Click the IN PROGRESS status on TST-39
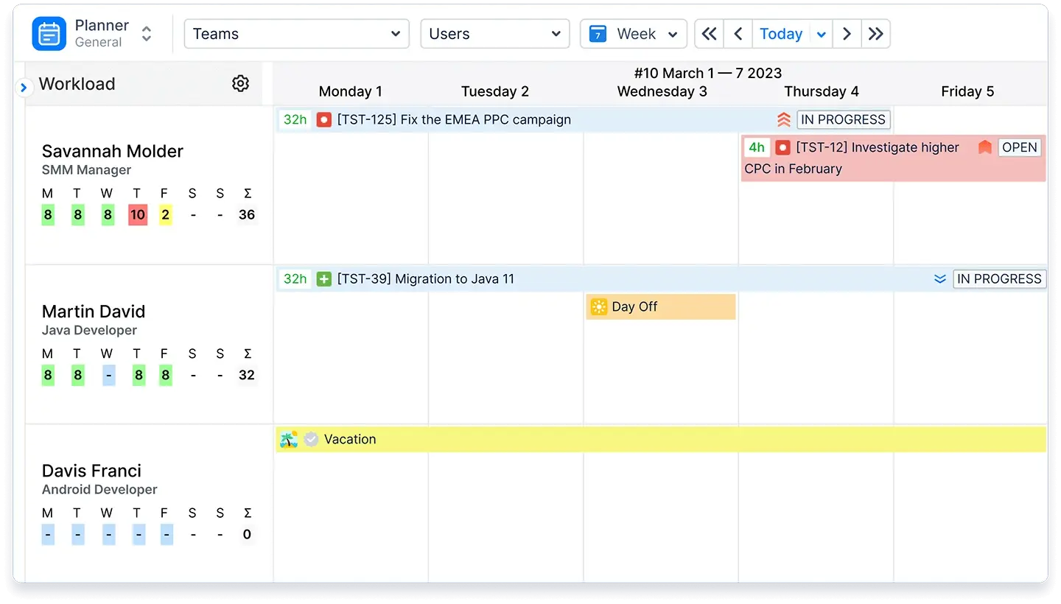The image size is (1061, 604). pos(1000,279)
